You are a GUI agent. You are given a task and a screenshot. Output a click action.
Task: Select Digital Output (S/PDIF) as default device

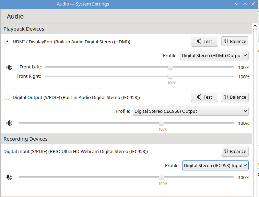tap(8, 97)
